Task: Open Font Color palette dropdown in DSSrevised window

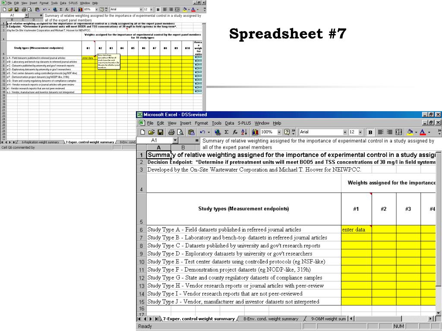Action: coord(429,132)
